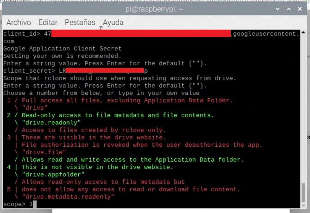The image size is (310, 213).
Task: Close the pi@raspberrypi terminal window
Action: pyautogui.click(x=300, y=9)
